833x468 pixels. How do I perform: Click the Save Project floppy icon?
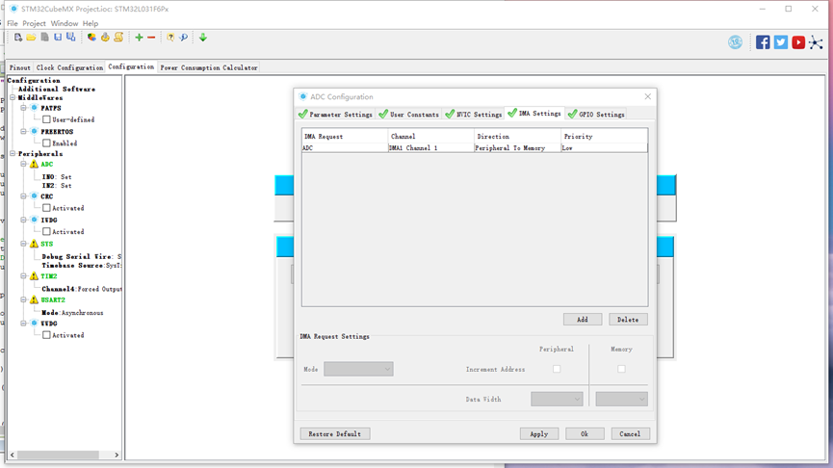click(x=58, y=38)
